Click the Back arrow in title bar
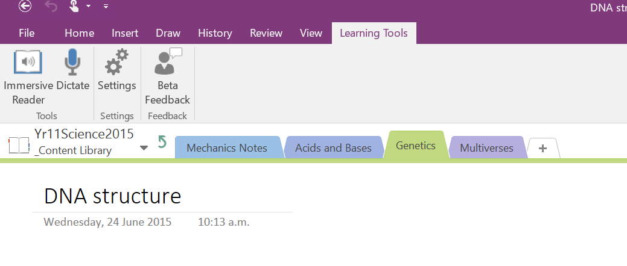627x266 pixels. 25,7
